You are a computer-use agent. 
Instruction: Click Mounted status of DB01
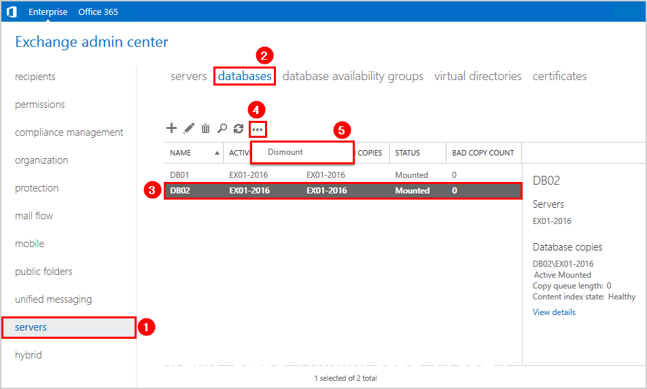tap(411, 174)
